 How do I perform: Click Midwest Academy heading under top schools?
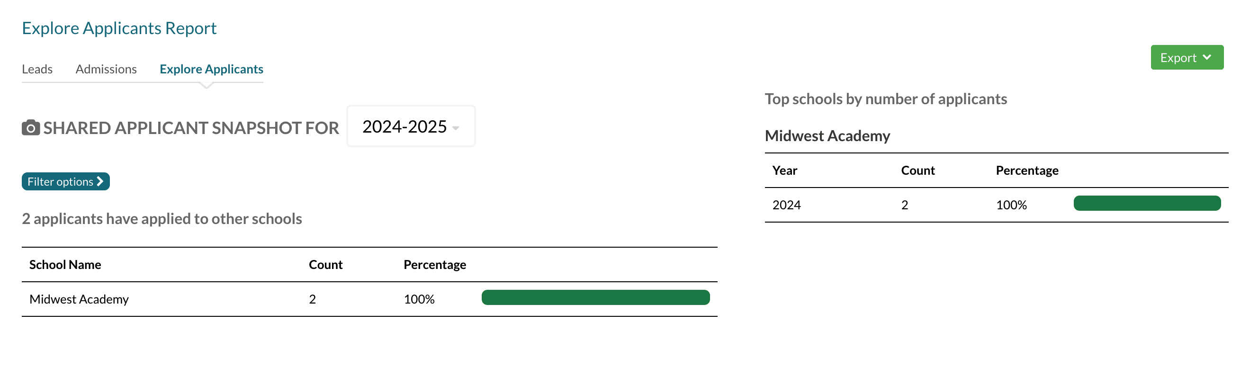coord(827,136)
